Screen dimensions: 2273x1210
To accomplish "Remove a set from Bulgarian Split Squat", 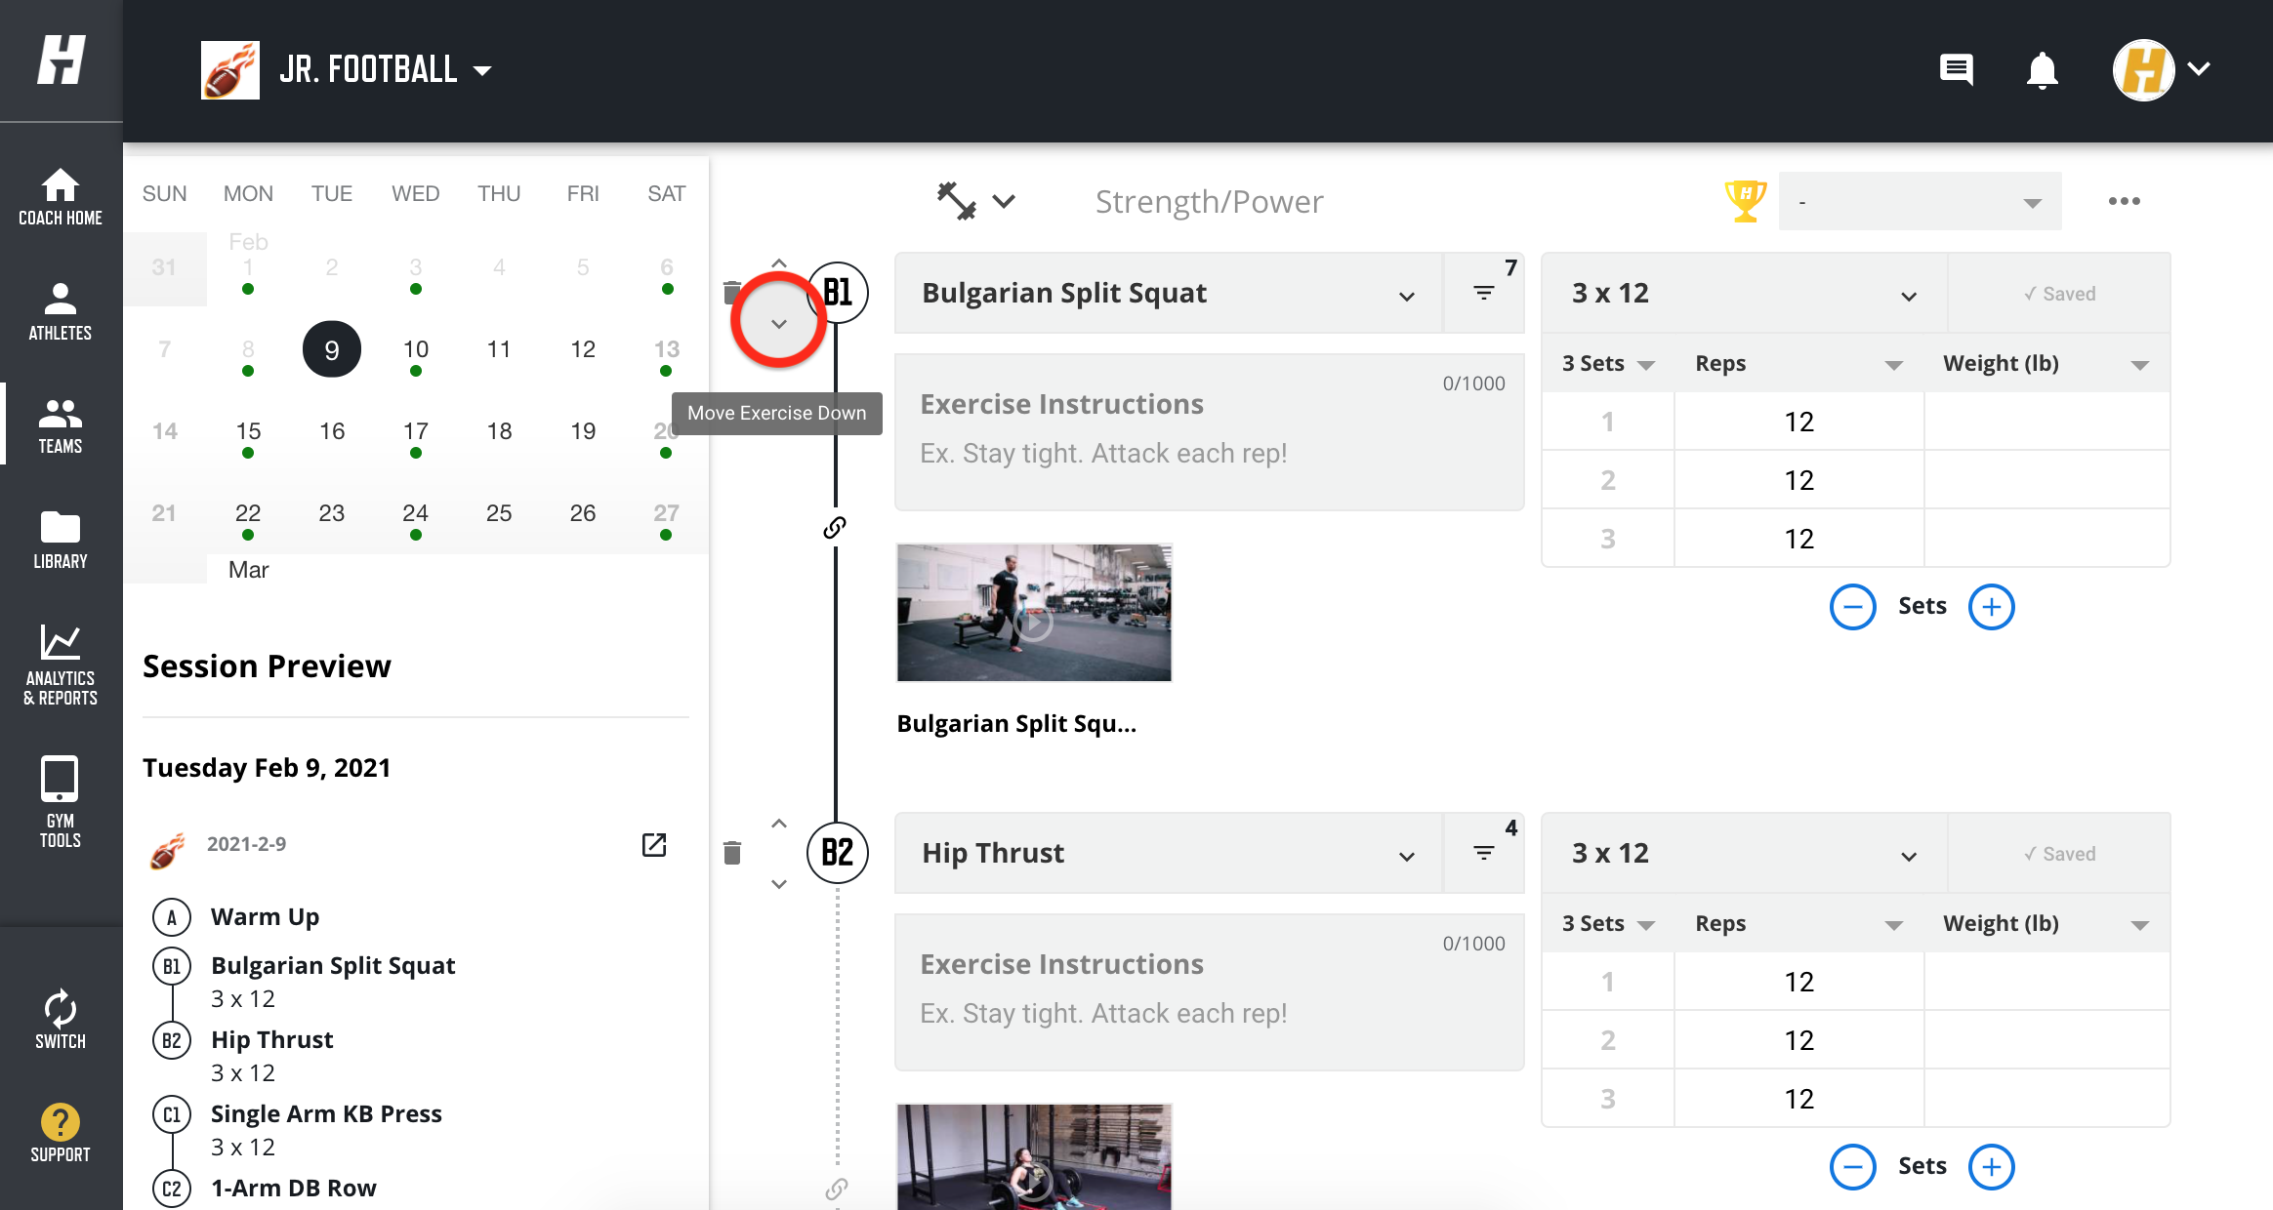I will [1852, 607].
